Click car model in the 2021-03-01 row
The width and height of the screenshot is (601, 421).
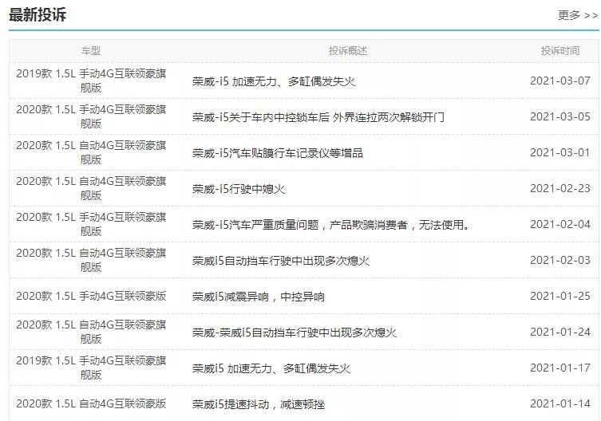[x=91, y=152]
